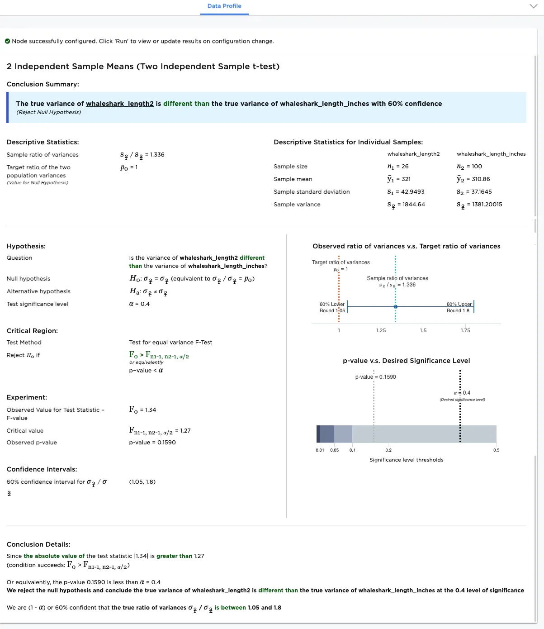Switch to the Data Profile tab
The height and width of the screenshot is (629, 544).
pos(224,6)
